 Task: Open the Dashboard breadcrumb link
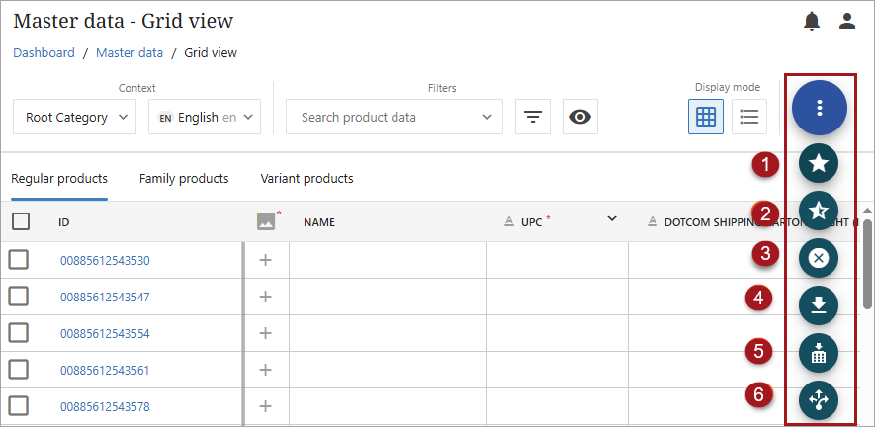[x=44, y=53]
